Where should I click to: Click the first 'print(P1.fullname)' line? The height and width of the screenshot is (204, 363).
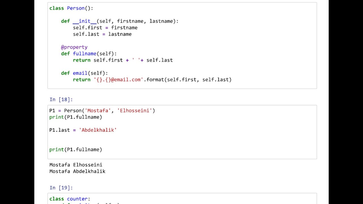coord(76,117)
